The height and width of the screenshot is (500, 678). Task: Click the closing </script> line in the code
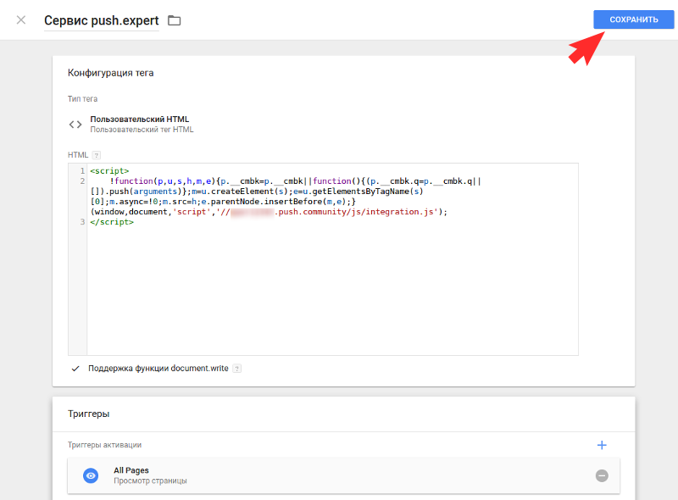click(x=112, y=222)
